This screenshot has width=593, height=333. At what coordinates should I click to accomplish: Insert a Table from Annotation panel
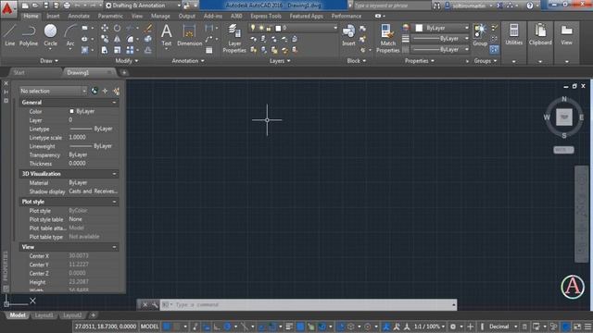coord(208,50)
